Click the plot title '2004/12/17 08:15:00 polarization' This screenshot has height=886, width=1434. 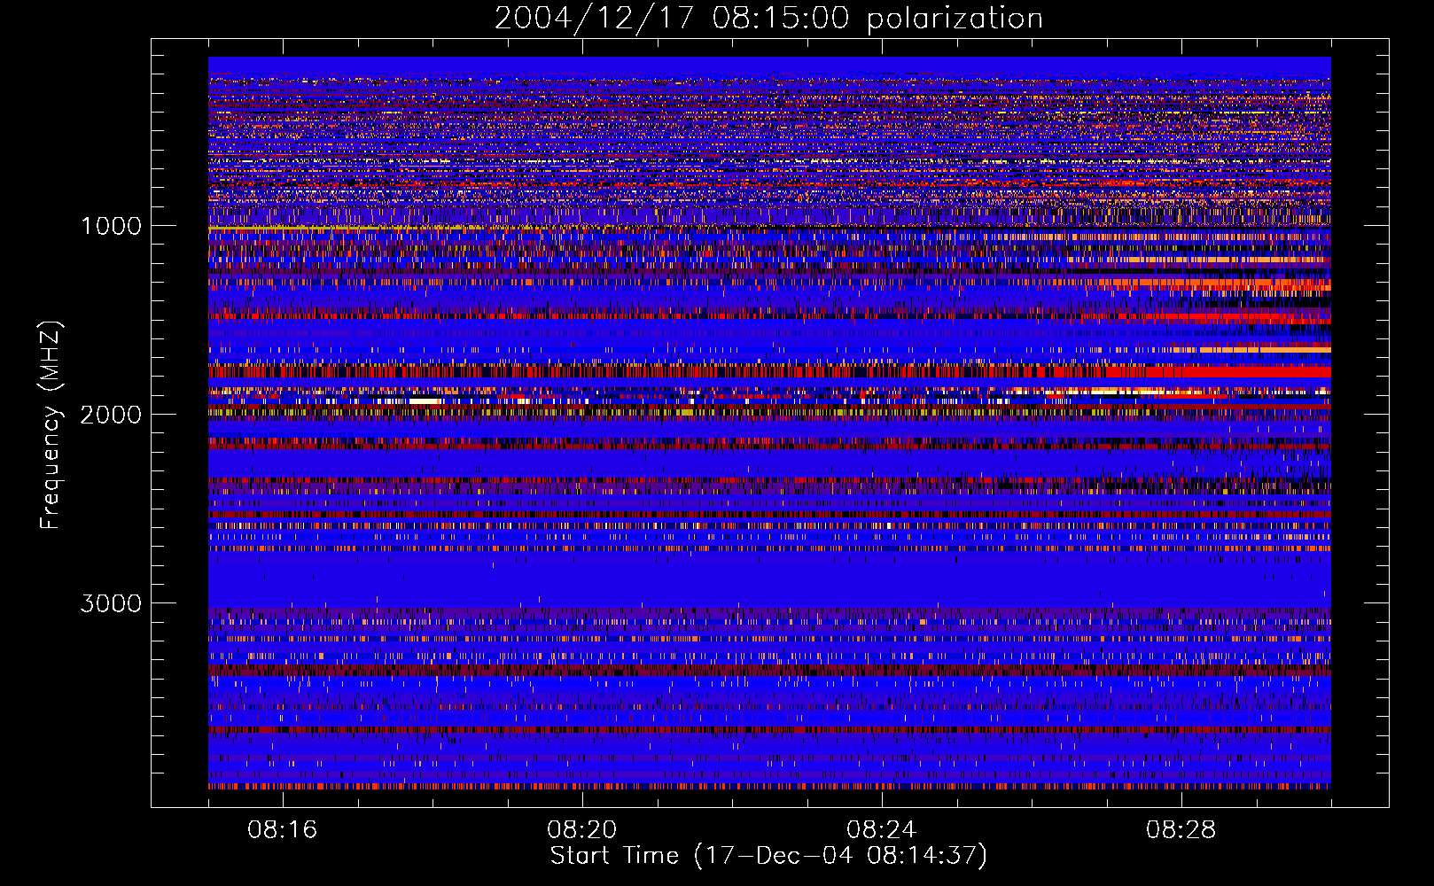[768, 18]
